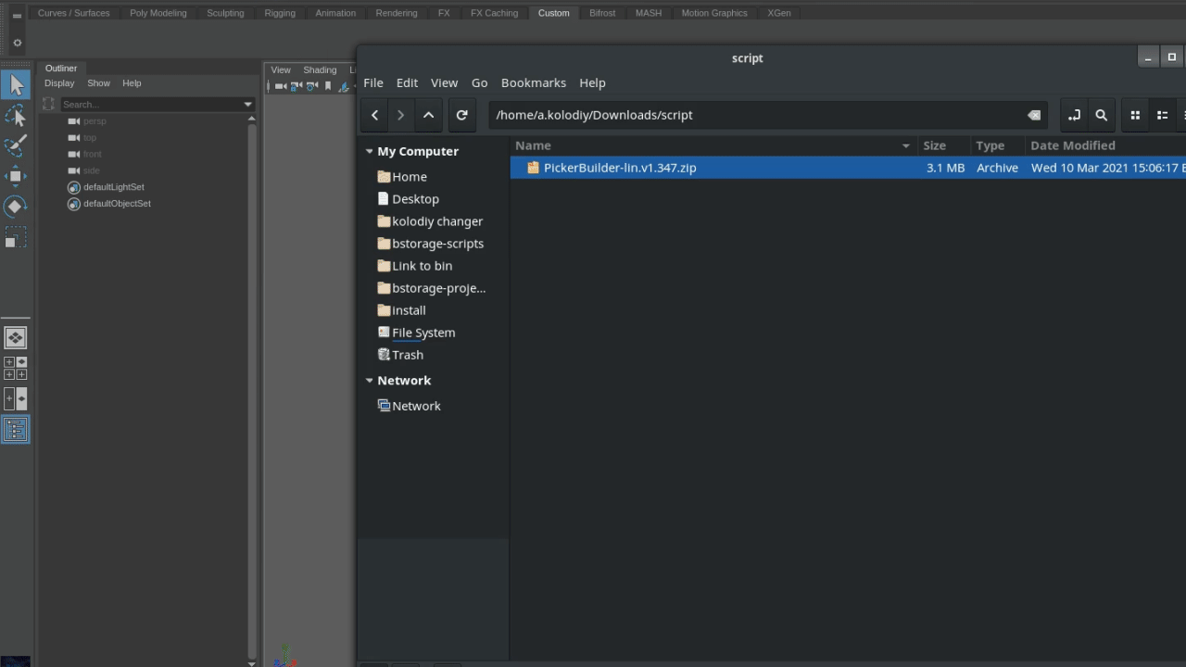
Task: Reload the current folder in file manager
Action: [x=461, y=115]
